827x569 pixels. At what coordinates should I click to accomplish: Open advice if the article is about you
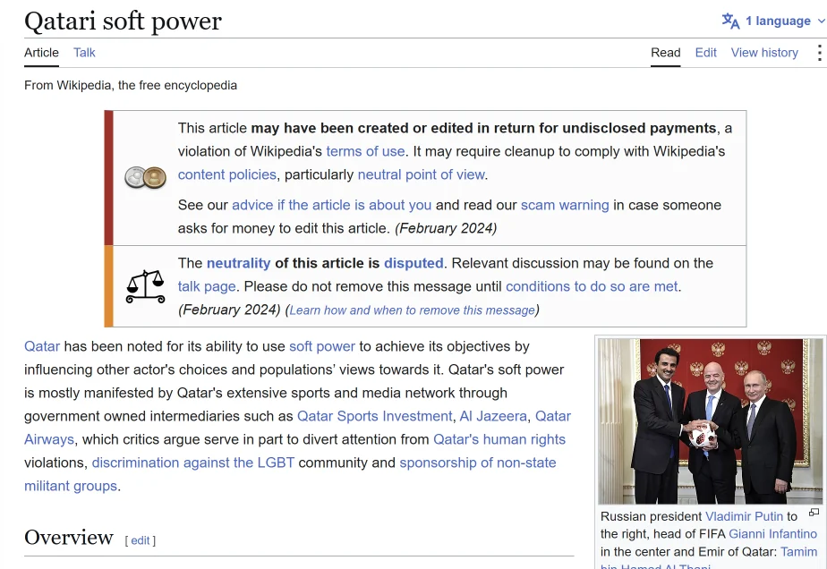tap(332, 205)
